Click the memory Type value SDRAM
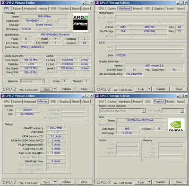189x186 pixels. pyautogui.click(x=27, y=110)
